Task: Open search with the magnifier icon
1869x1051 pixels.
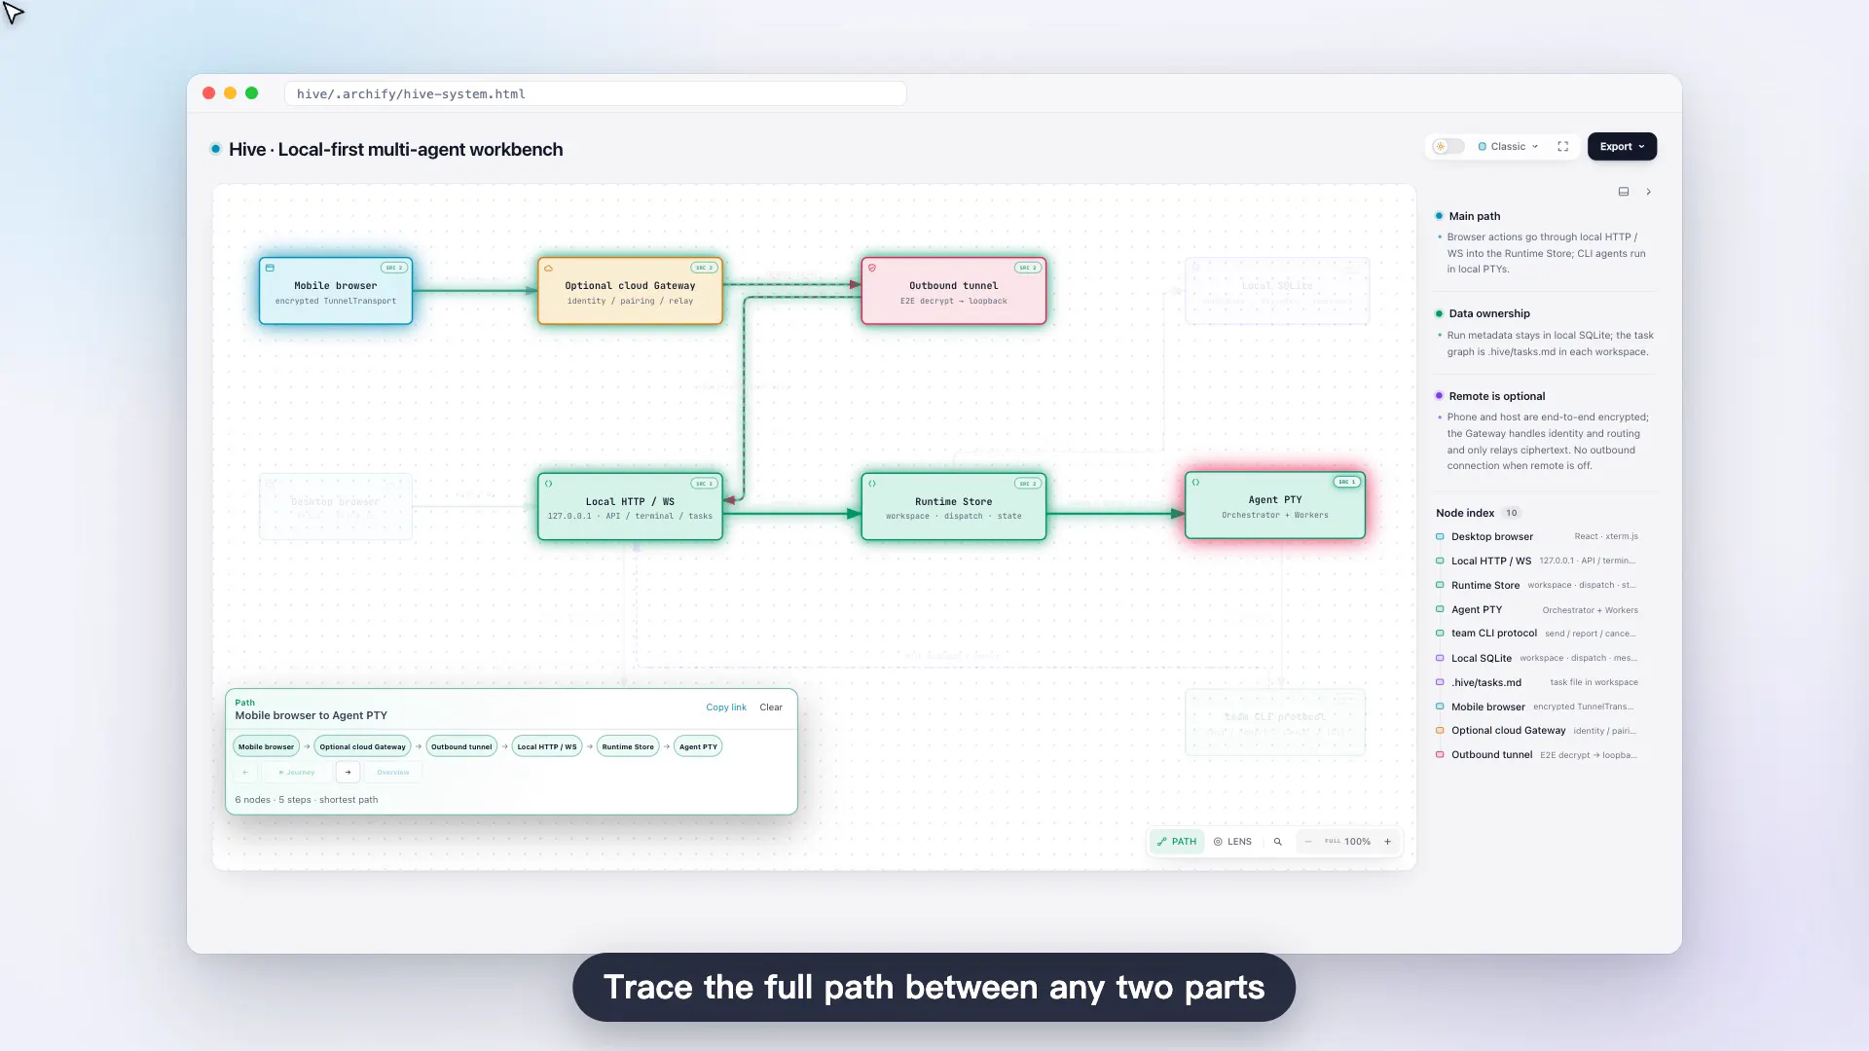Action: (x=1277, y=841)
